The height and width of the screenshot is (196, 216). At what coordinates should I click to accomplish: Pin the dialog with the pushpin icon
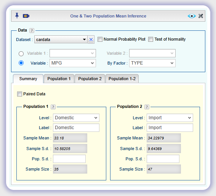[x=17, y=16]
